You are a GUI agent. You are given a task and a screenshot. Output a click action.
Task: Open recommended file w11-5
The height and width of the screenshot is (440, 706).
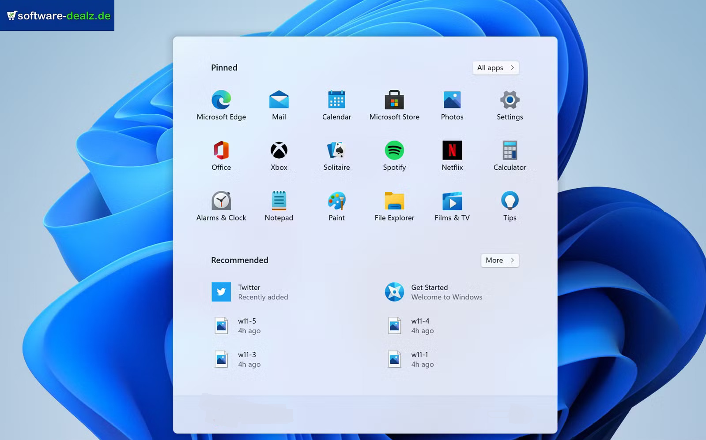238,326
